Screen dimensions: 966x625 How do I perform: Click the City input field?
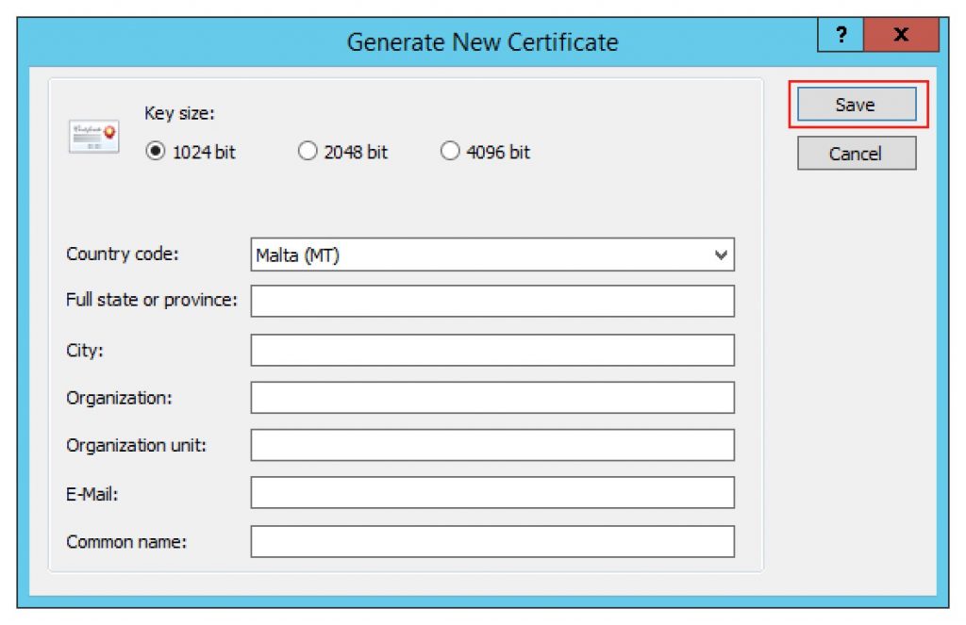pyautogui.click(x=491, y=349)
